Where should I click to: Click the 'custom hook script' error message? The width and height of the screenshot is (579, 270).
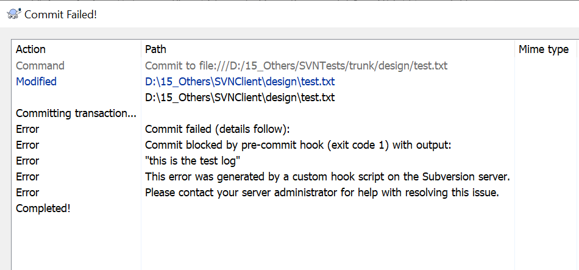[327, 177]
